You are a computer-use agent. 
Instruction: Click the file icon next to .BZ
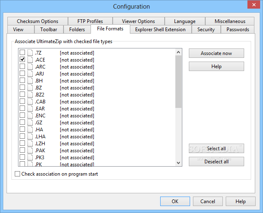point(30,87)
